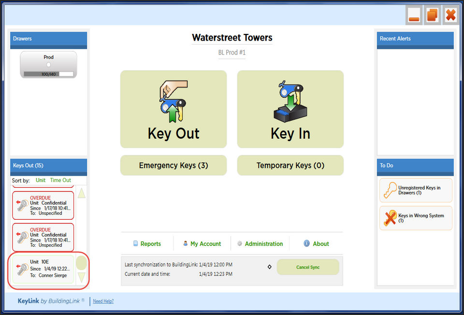This screenshot has height=315, width=464.
Task: Click the Waterstreet Towers title
Action: [232, 38]
